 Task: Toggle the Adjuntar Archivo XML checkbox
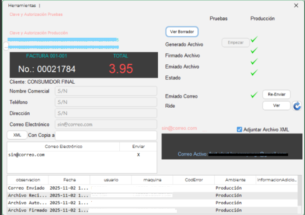239,129
